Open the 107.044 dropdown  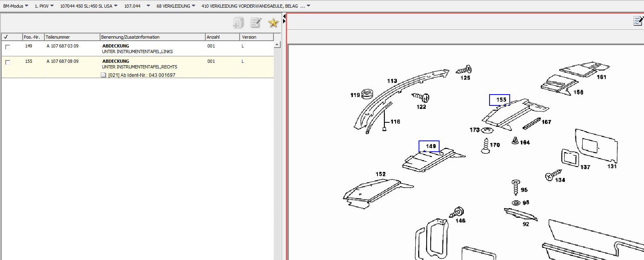[137, 6]
